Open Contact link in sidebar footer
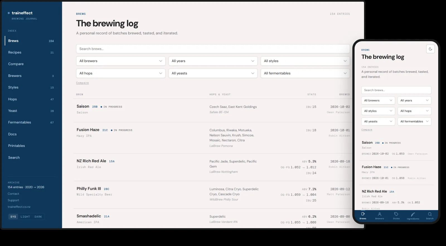This screenshot has width=446, height=246. [x=13, y=194]
